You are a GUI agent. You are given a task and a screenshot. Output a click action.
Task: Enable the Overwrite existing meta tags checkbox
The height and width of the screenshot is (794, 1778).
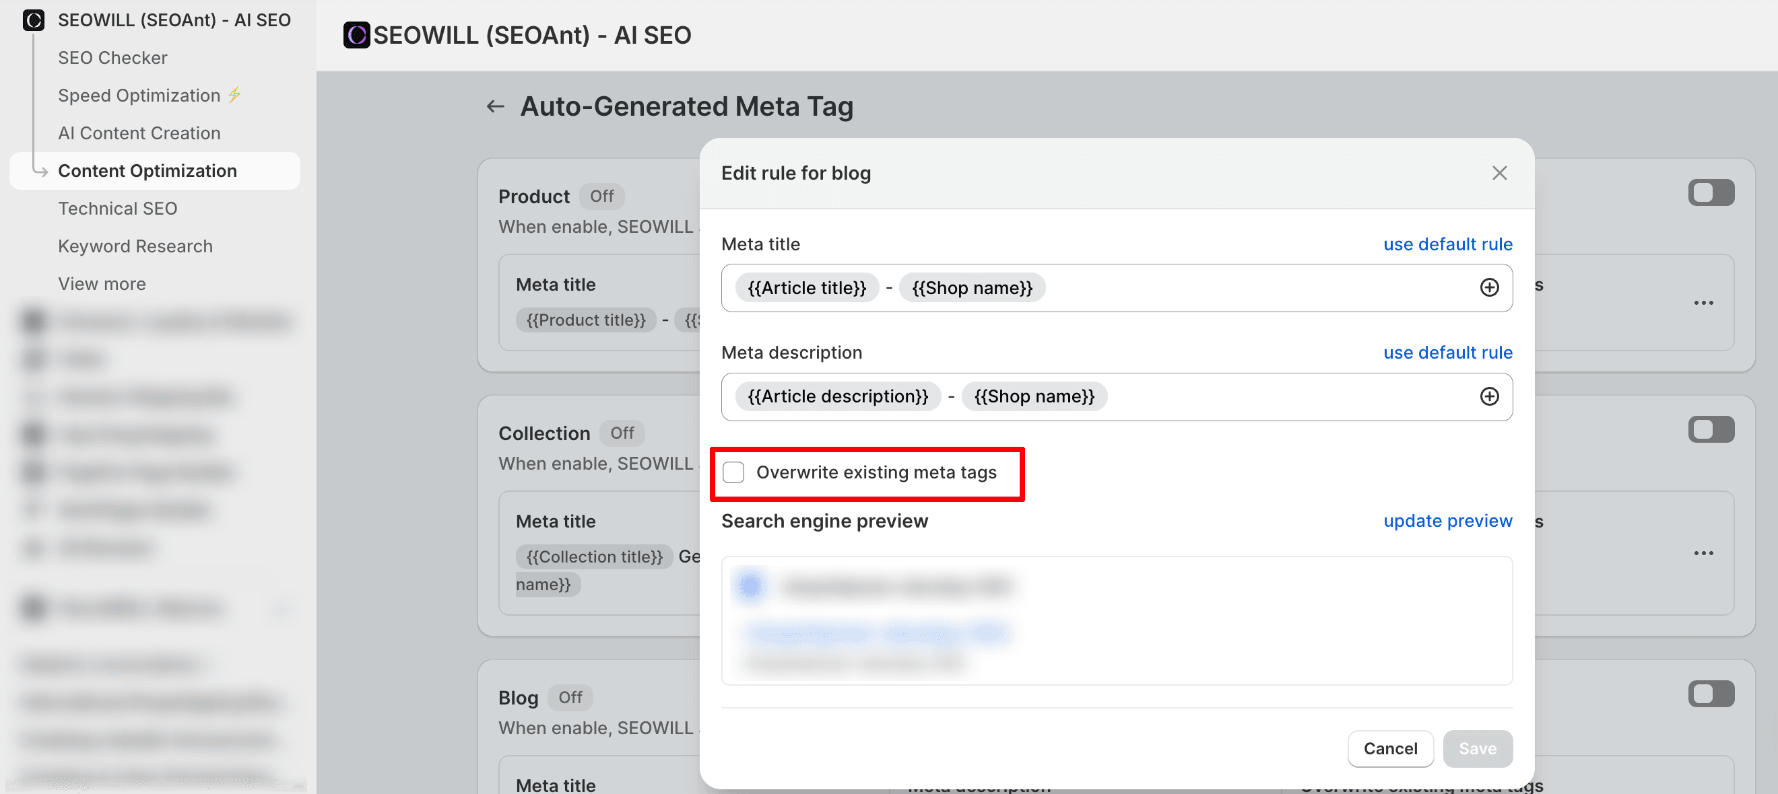733,472
